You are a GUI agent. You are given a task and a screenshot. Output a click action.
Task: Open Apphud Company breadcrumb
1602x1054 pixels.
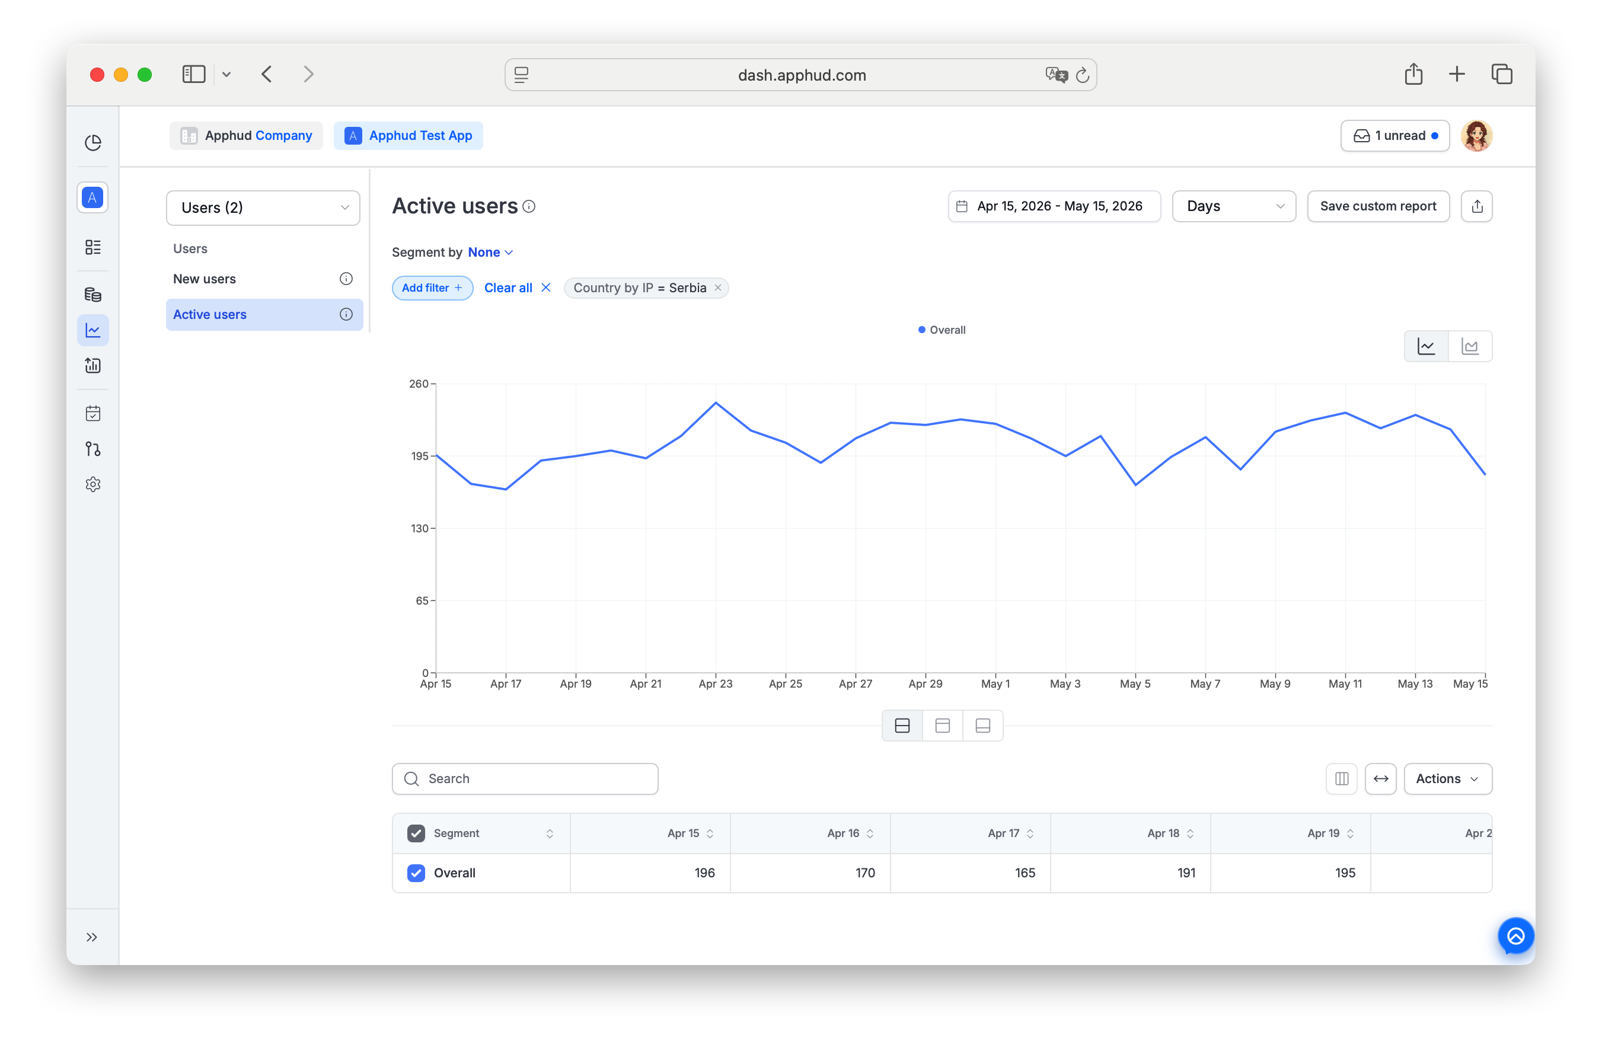click(247, 136)
